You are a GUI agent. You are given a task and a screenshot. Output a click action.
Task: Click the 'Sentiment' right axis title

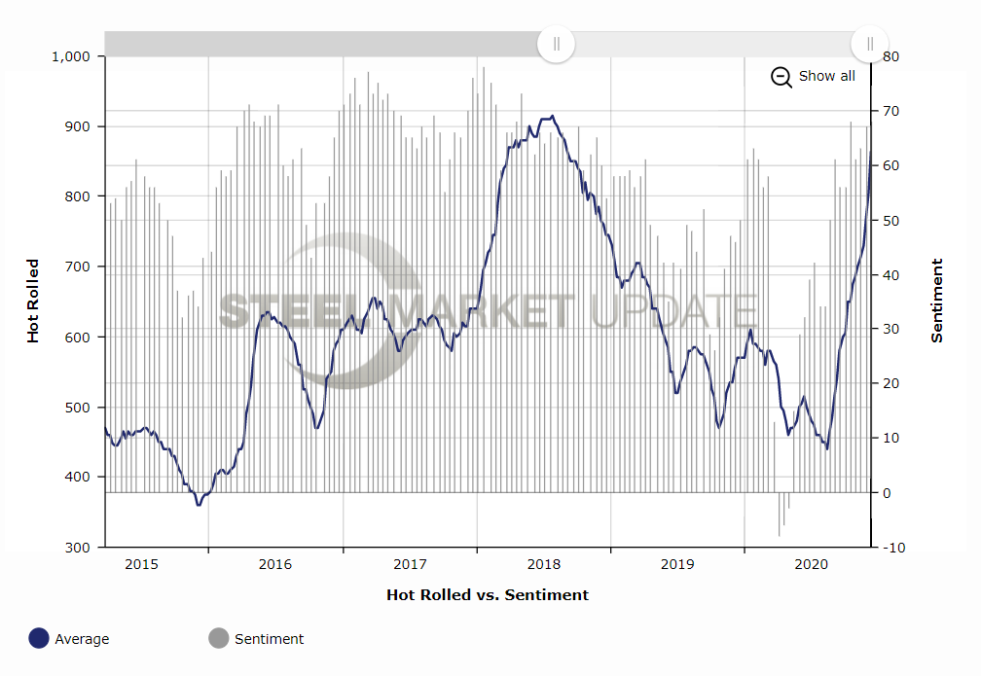[937, 301]
